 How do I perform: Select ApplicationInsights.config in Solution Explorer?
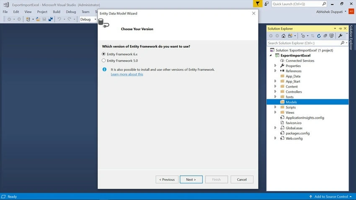coord(304,118)
